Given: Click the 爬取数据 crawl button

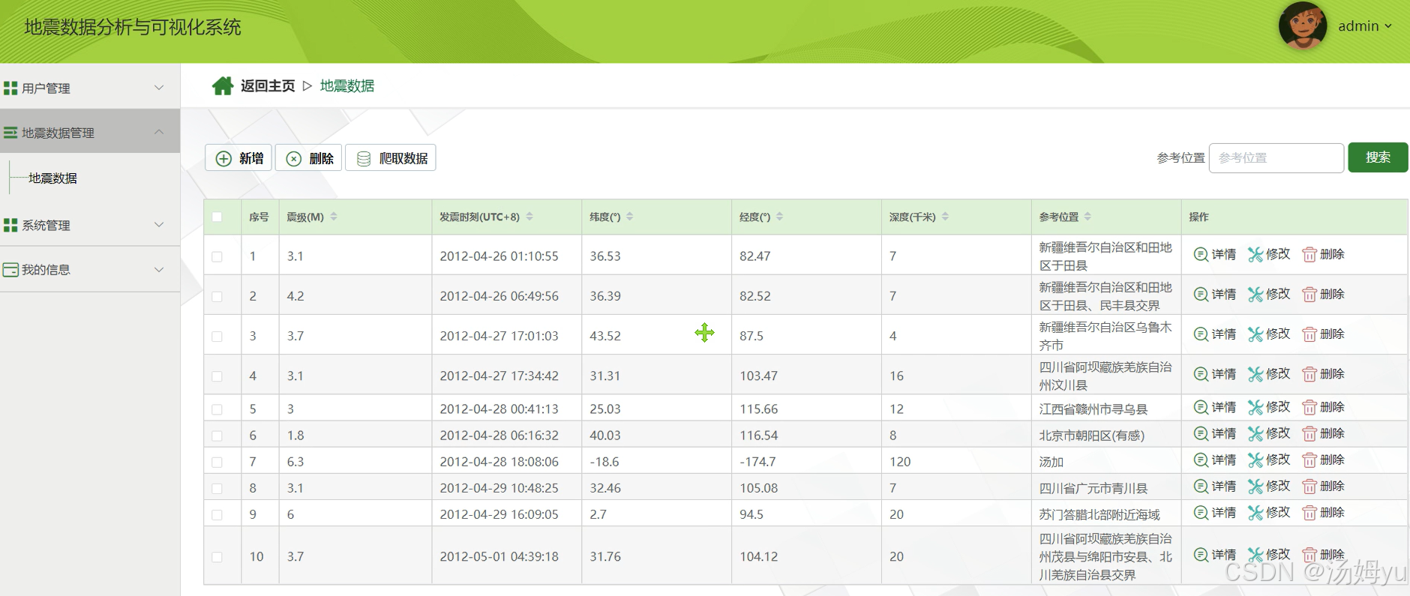Looking at the screenshot, I should tap(391, 158).
